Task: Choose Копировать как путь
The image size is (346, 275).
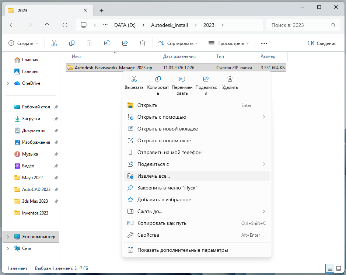Action: click(x=197, y=223)
